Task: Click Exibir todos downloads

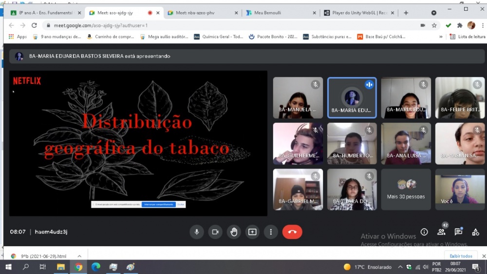Action: pos(461,256)
